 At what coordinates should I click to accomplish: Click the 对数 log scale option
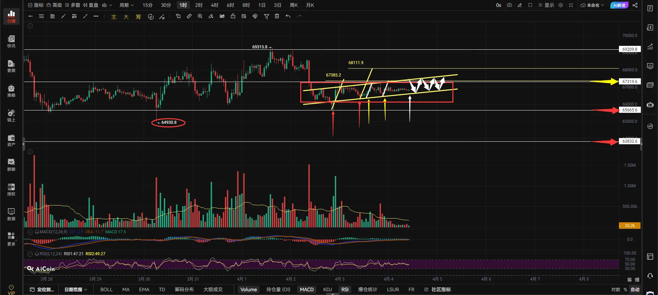(x=616, y=290)
